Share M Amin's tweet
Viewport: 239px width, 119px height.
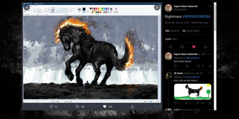pyautogui.click(x=210, y=103)
